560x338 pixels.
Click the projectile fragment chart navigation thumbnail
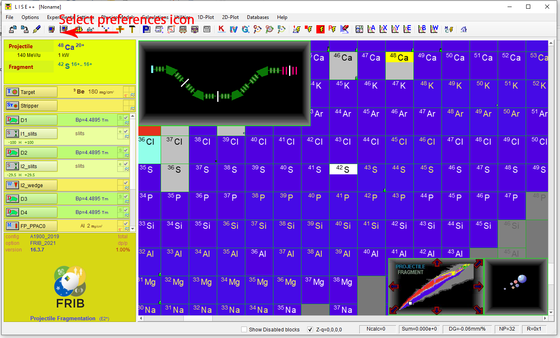(x=436, y=286)
